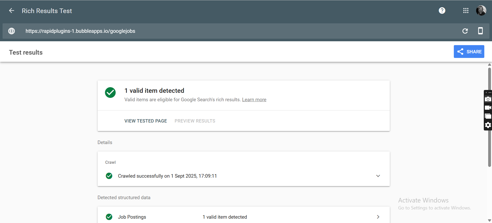Click the back arrow in header
492x223 pixels.
click(12, 11)
